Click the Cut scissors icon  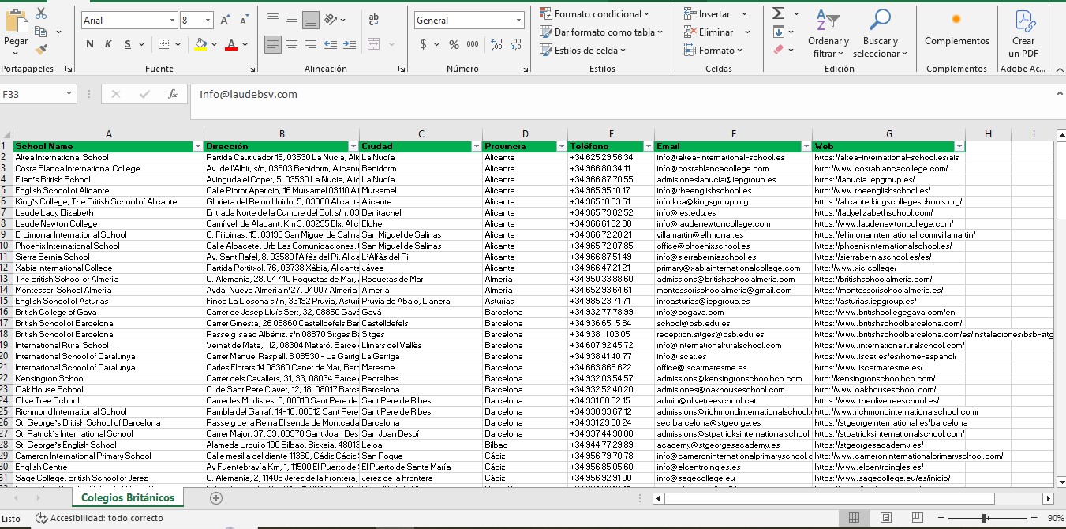pyautogui.click(x=41, y=13)
